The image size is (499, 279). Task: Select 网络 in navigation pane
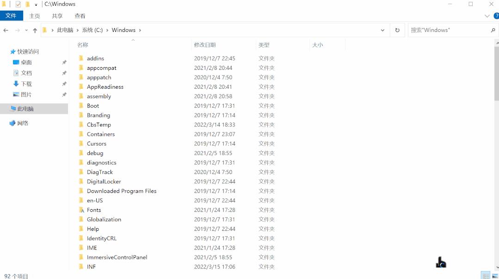point(23,123)
